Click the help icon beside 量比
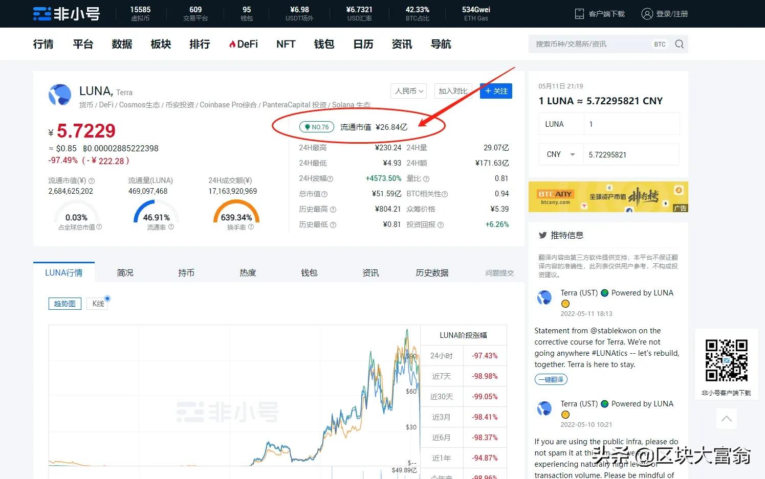This screenshot has height=479, width=765. point(426,179)
